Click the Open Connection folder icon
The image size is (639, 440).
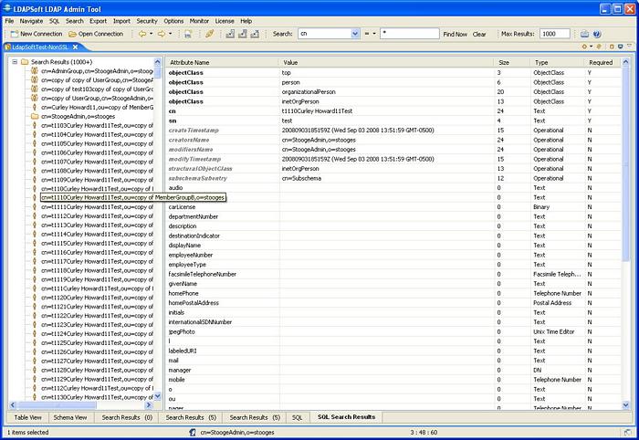(x=72, y=34)
